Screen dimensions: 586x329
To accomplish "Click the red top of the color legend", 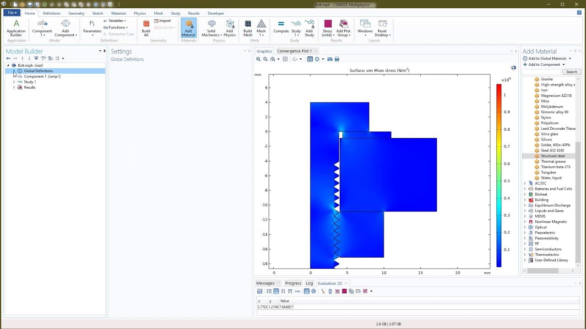I will click(x=499, y=87).
